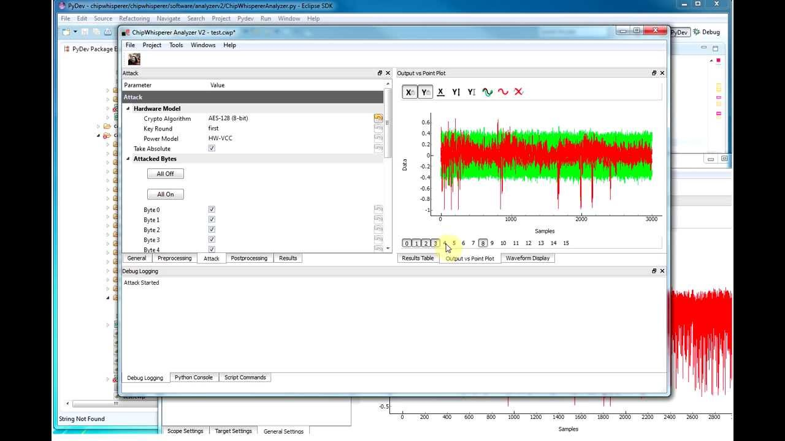The height and width of the screenshot is (441, 785).
Task: Open the Refactoring menu in Eclipse
Action: pyautogui.click(x=134, y=18)
